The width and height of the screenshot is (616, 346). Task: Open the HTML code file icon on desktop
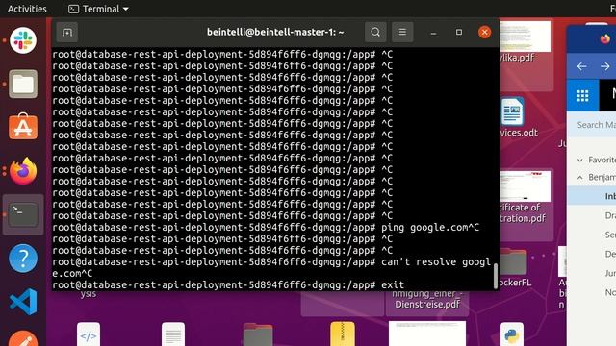click(x=89, y=334)
